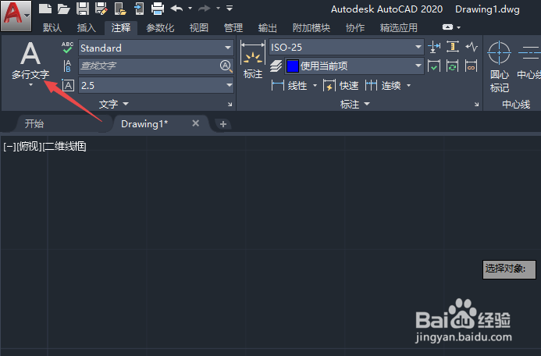
Task: Click the blue layer color swatch
Action: [293, 66]
